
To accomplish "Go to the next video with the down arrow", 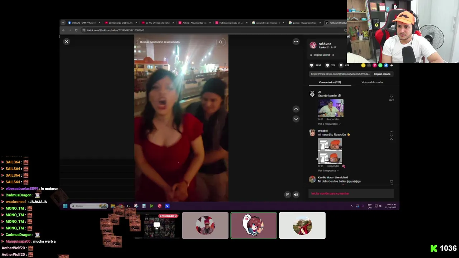I will pyautogui.click(x=296, y=119).
